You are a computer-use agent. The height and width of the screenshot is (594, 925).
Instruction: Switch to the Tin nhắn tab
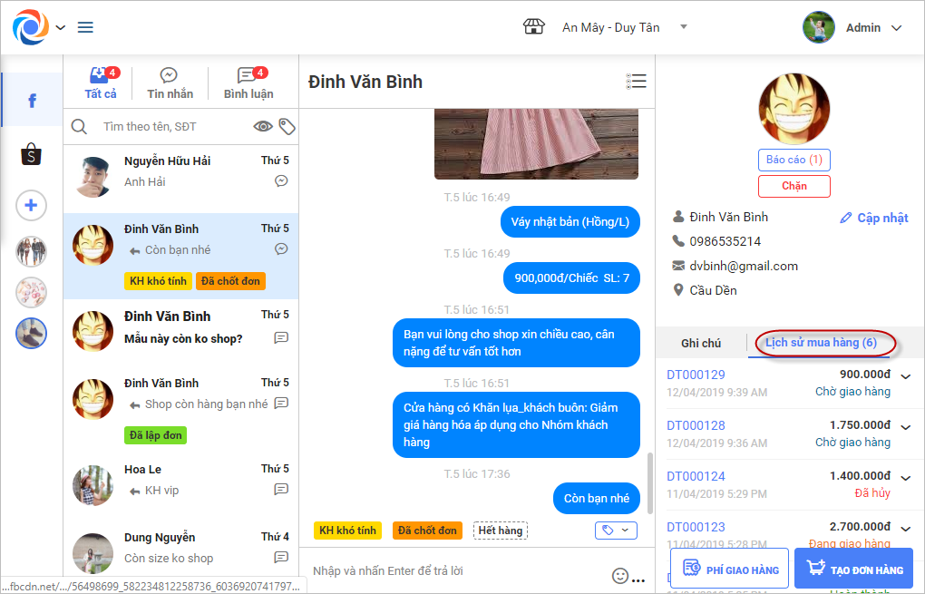pyautogui.click(x=170, y=83)
